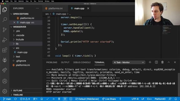
Task: Switch to DEBUG CONSOLE panel tab
Action: [x=82, y=62]
